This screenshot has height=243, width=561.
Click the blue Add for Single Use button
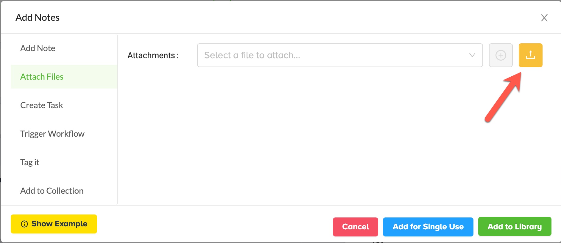click(428, 227)
